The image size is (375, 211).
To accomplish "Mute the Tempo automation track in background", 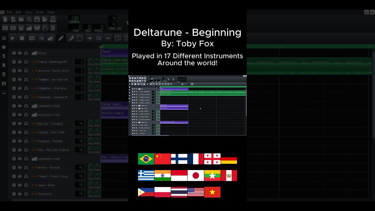I will [x=20, y=53].
